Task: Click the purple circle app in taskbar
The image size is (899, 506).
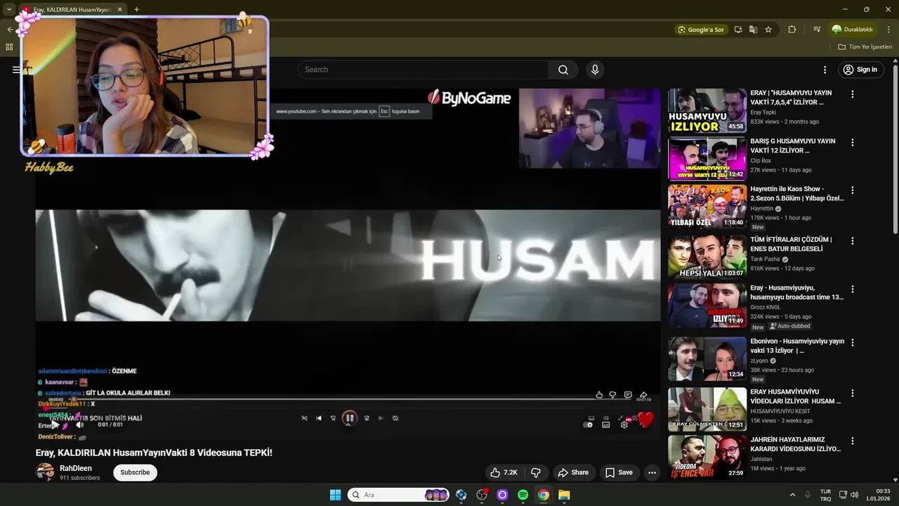Action: [502, 495]
